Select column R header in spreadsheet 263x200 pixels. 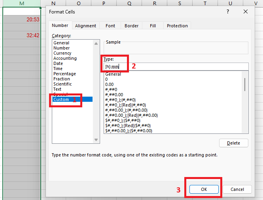(155, 3)
